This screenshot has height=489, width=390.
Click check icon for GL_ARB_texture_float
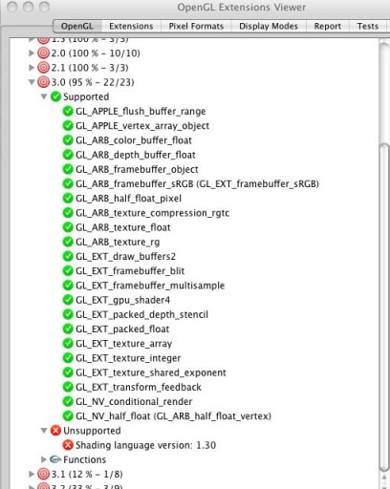tap(68, 227)
